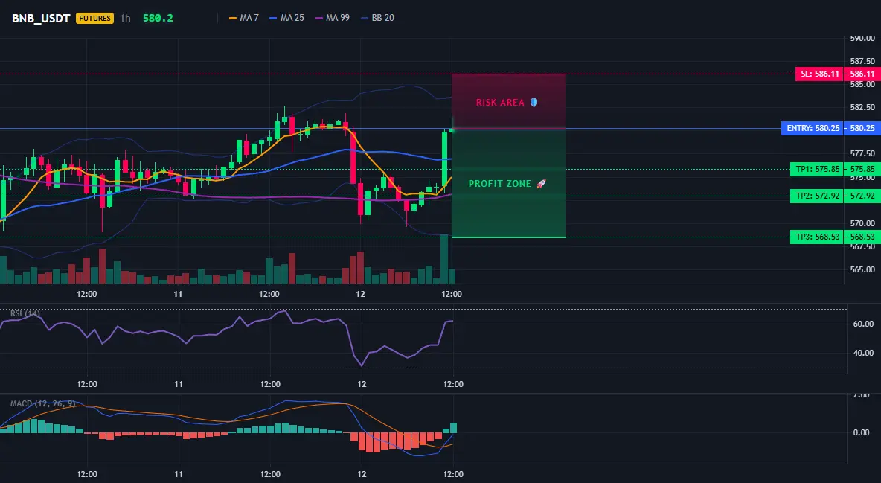
Task: Click the 587.50 price axis value
Action: [862, 61]
